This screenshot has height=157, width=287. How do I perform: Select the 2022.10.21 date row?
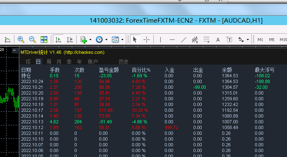32,87
